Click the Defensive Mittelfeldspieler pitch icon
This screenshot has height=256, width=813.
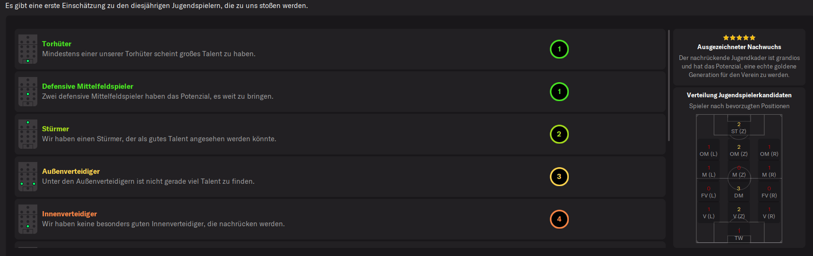click(x=28, y=92)
